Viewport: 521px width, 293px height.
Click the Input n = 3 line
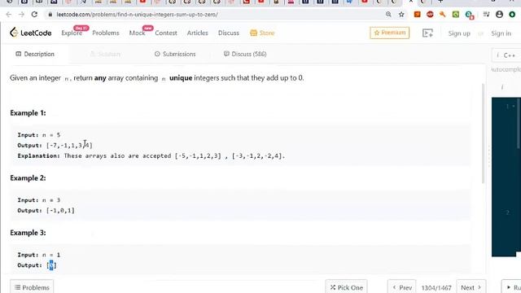39,200
